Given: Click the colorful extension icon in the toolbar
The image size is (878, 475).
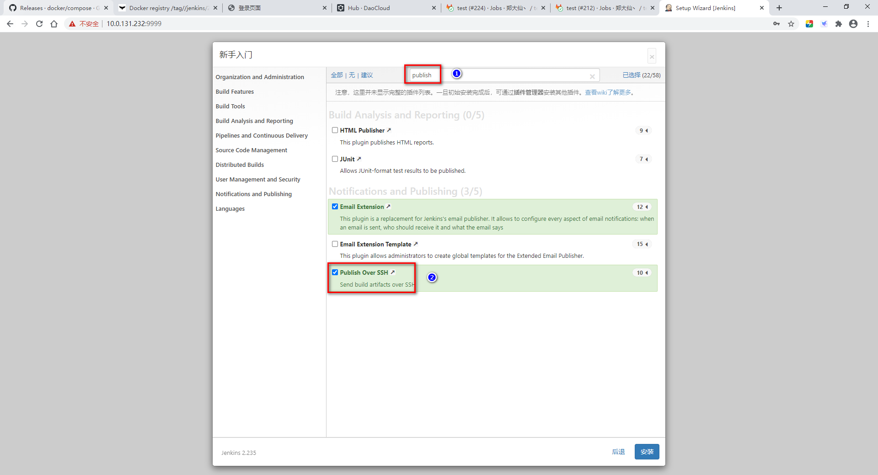Looking at the screenshot, I should click(x=809, y=24).
